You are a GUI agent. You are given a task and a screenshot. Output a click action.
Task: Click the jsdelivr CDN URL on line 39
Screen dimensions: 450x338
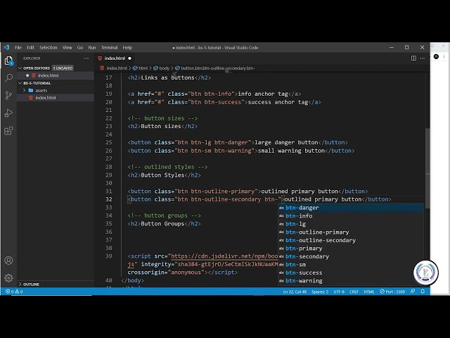click(224, 256)
